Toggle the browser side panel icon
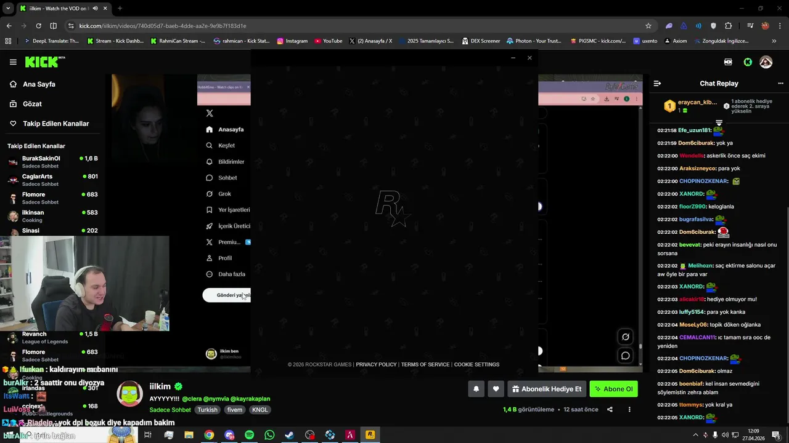This screenshot has height=443, width=789. tap(53, 26)
